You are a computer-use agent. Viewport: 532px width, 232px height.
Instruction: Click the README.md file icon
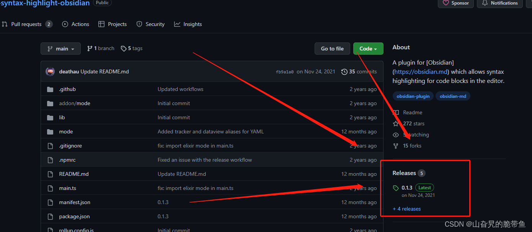click(50, 174)
